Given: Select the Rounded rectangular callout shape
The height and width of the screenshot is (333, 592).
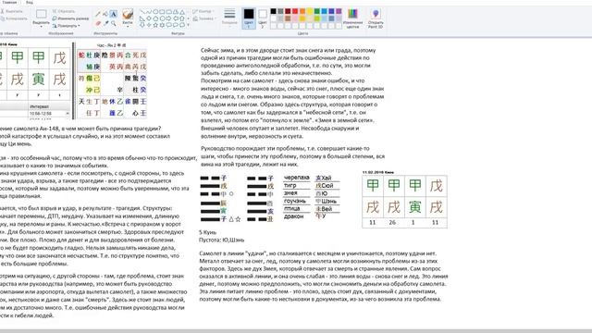Looking at the screenshot, I should point(168,25).
